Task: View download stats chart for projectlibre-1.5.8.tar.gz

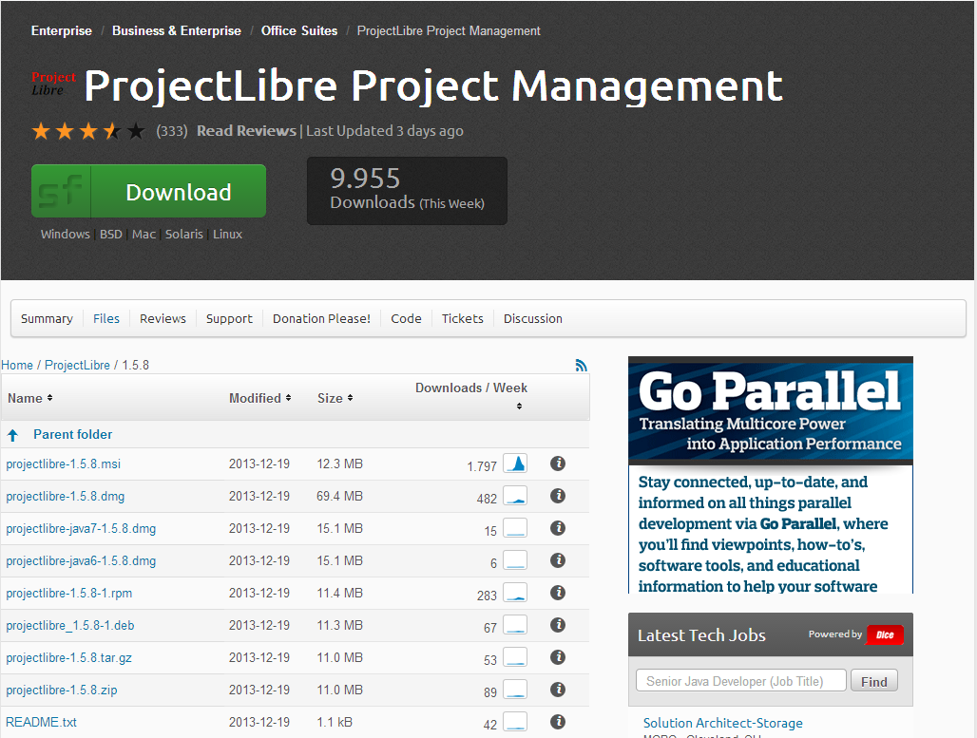Action: 515,657
